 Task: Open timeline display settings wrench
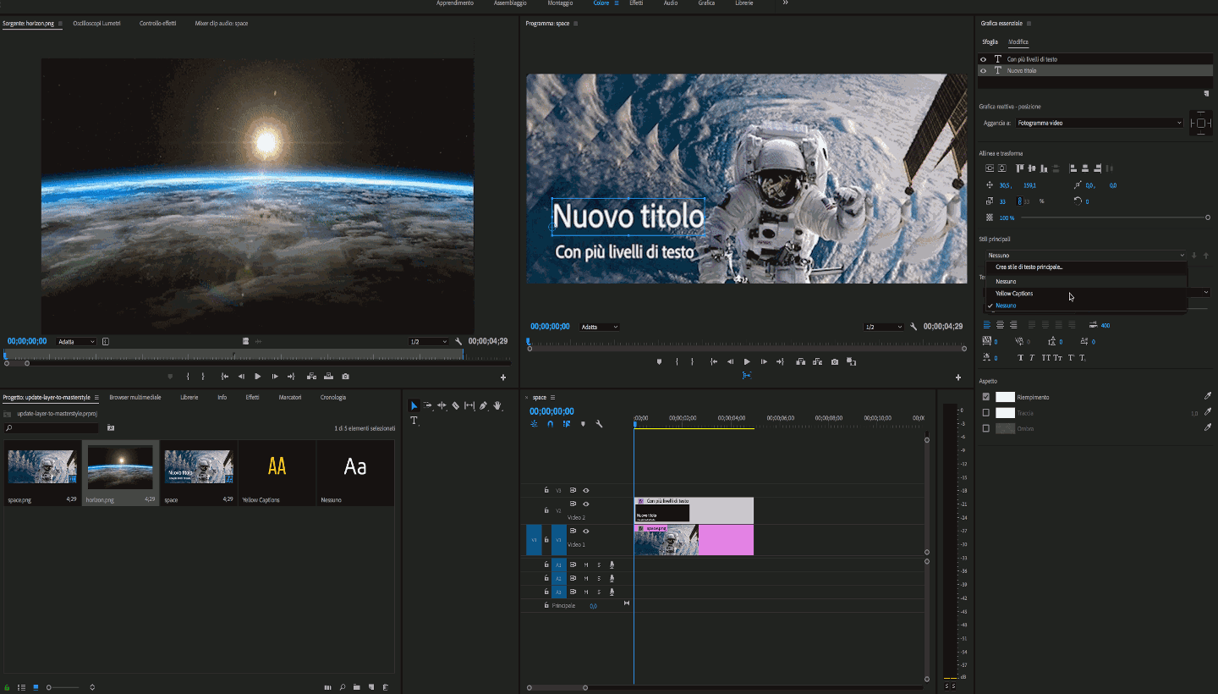599,424
